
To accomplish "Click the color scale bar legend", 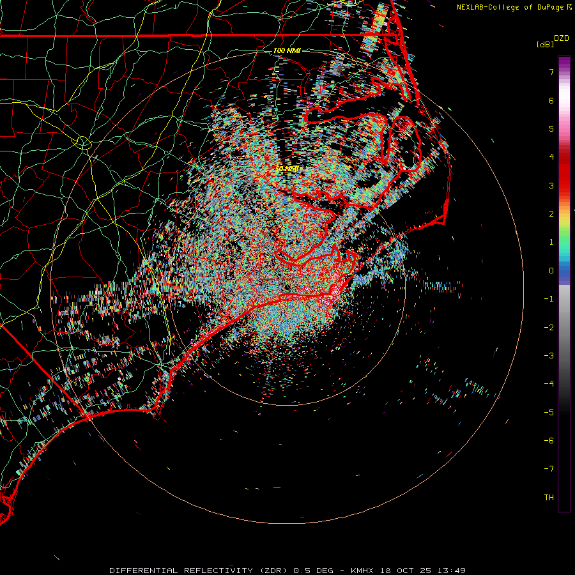I will click(564, 284).
